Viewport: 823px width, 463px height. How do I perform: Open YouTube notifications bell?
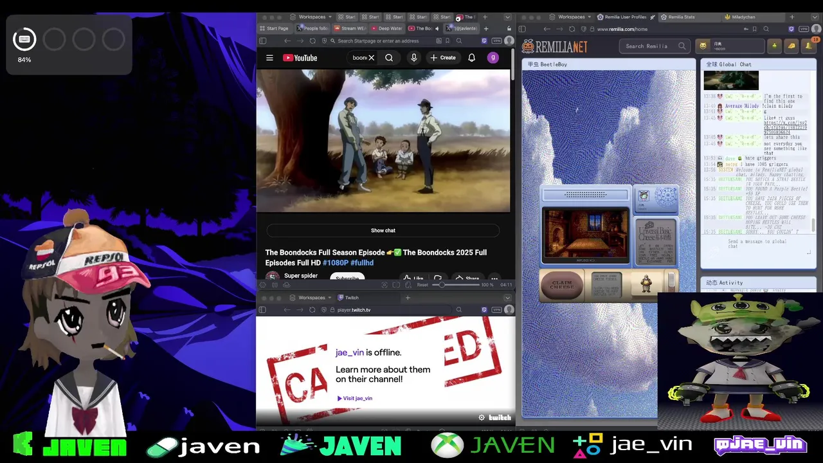471,58
